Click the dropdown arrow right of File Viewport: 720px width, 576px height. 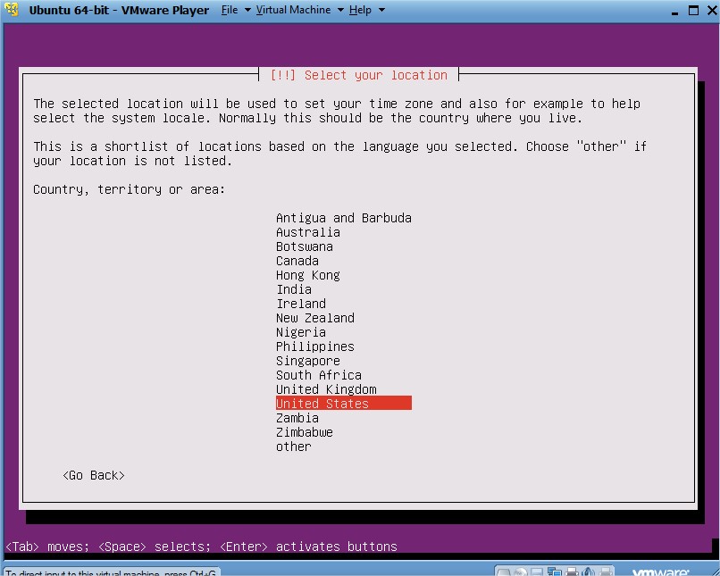click(247, 10)
